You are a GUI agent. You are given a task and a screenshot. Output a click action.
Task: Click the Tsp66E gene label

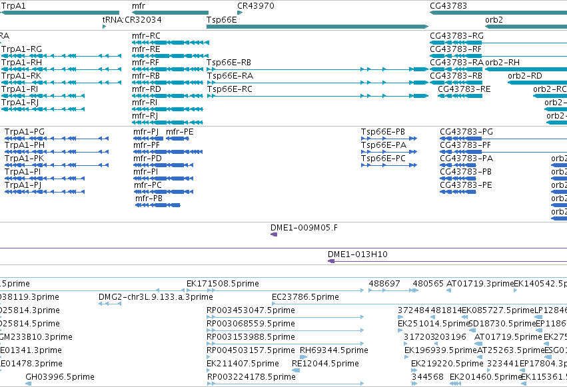point(221,19)
